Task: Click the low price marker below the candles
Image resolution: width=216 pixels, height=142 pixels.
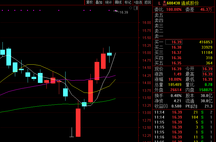Action: coord(72,132)
